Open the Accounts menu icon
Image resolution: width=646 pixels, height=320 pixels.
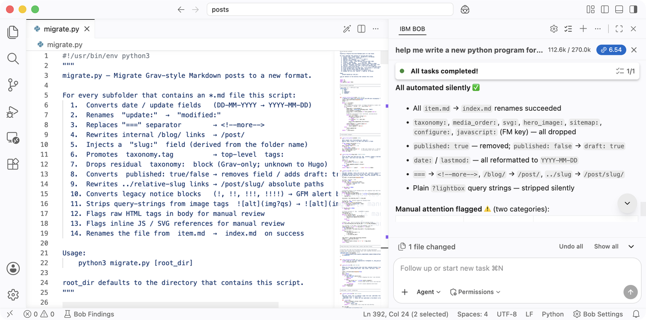tap(13, 268)
